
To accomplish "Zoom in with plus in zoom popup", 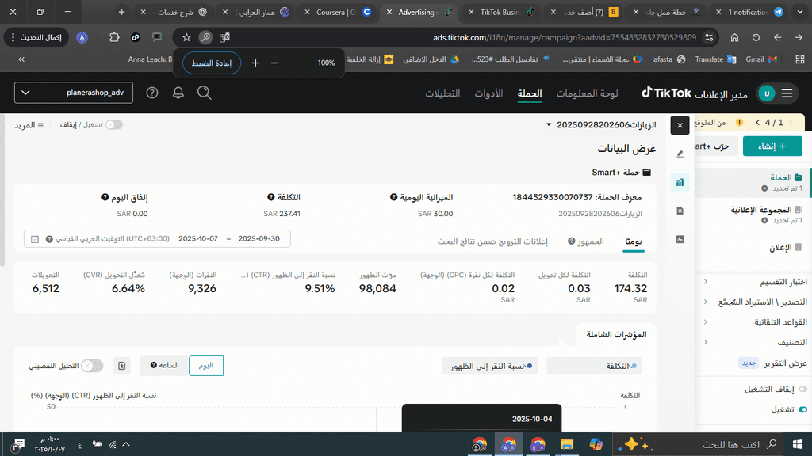I will pos(255,63).
